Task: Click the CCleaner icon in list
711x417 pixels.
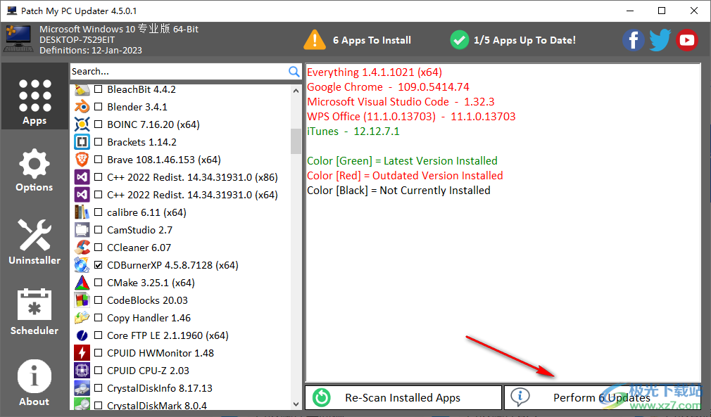Action: coord(82,248)
